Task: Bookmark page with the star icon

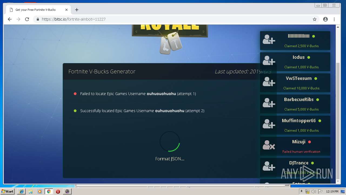Action: tap(315, 19)
